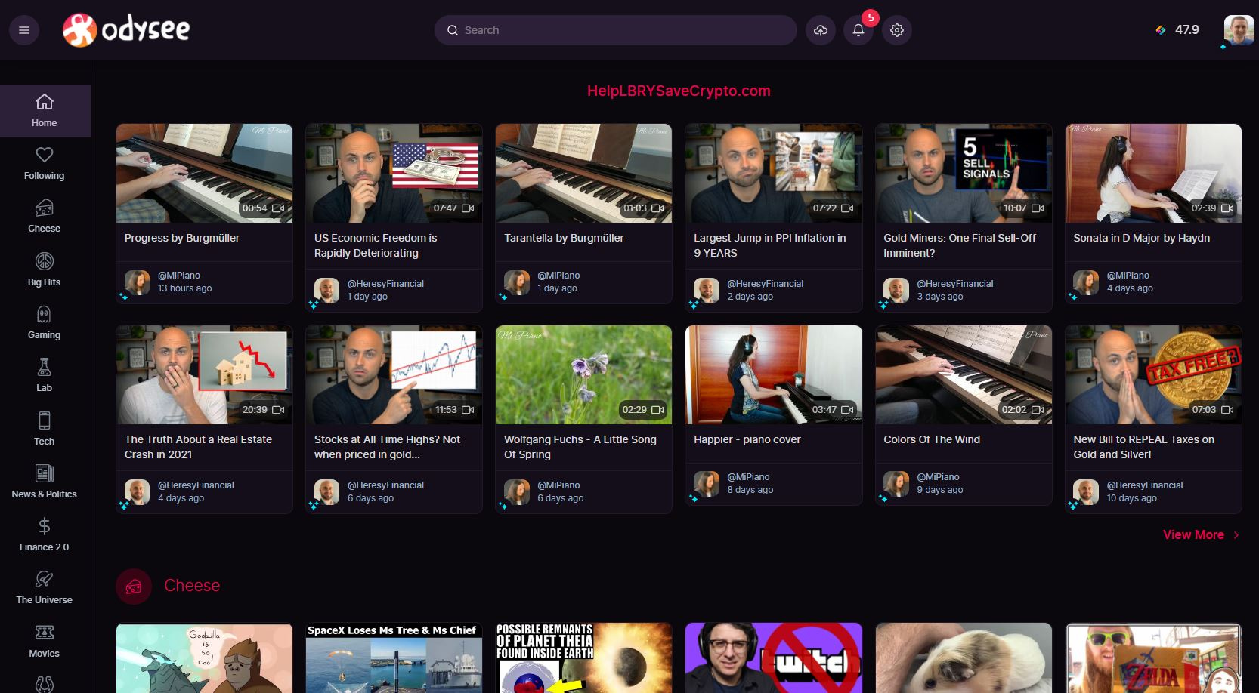This screenshot has height=693, width=1259.
Task: Click title 'Tarantella by Burgmüller'
Action: pyautogui.click(x=564, y=238)
